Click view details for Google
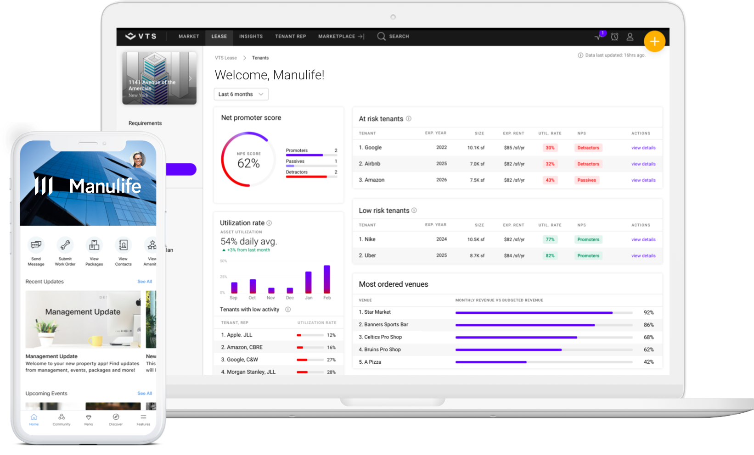754x455 pixels. (643, 148)
